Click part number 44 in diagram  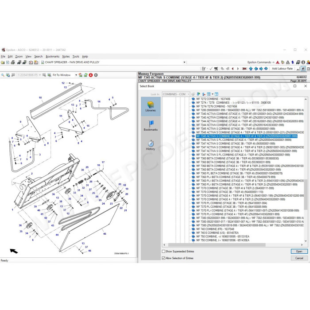point(57,235)
